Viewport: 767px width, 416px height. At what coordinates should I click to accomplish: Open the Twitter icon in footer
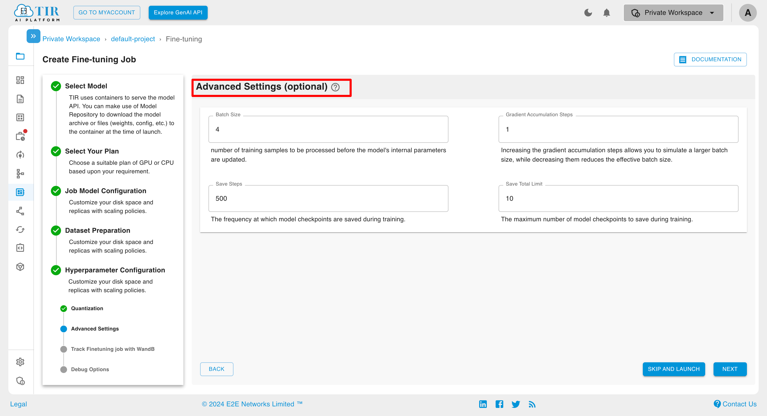point(516,404)
